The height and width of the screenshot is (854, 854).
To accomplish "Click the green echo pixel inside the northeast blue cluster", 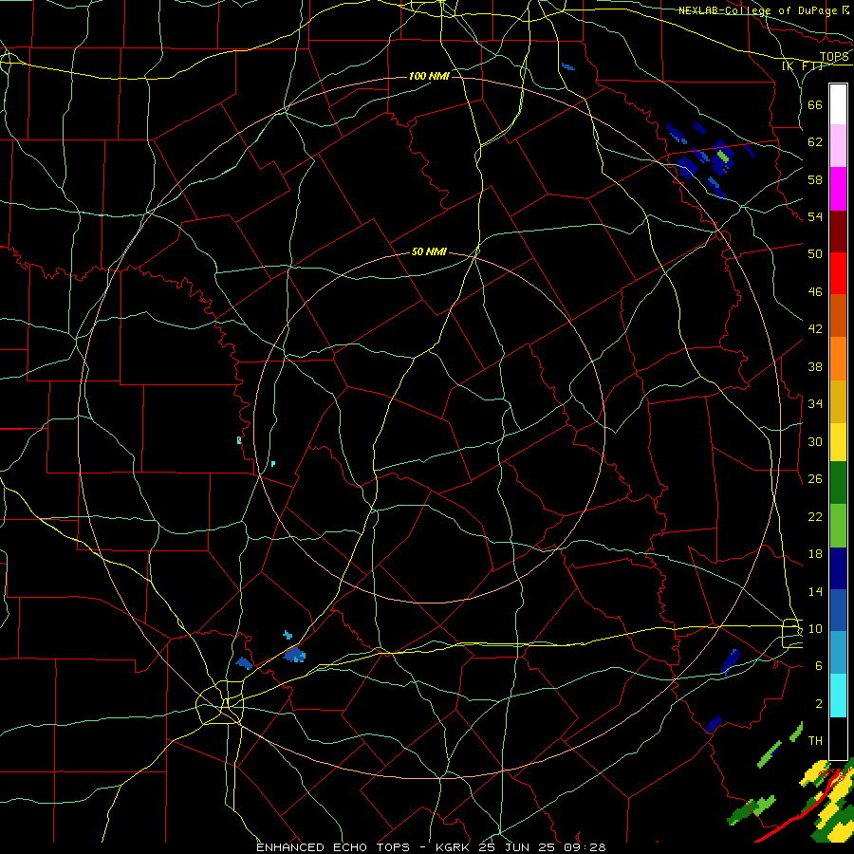I will pos(722,157).
